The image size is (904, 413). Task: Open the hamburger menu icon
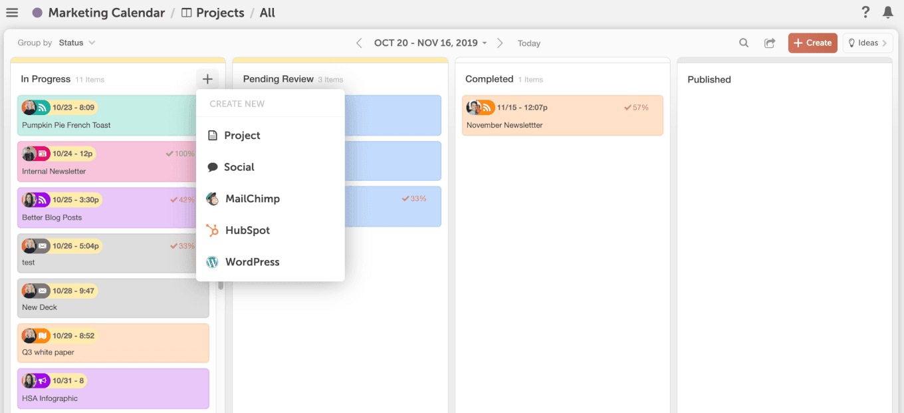coord(12,13)
